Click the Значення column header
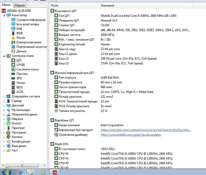The image size is (206, 175). pos(108,5)
